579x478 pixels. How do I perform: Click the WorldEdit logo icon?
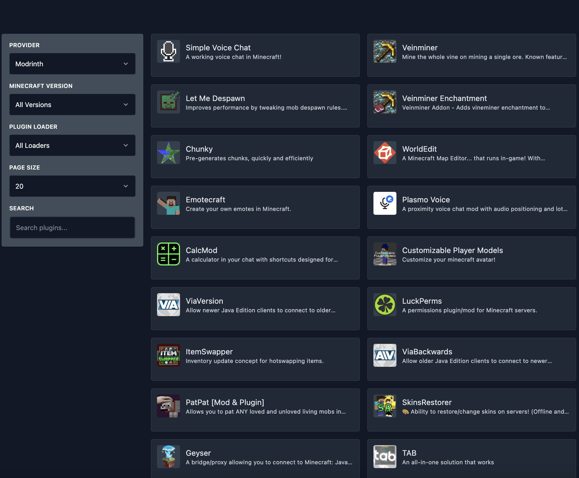(x=385, y=153)
